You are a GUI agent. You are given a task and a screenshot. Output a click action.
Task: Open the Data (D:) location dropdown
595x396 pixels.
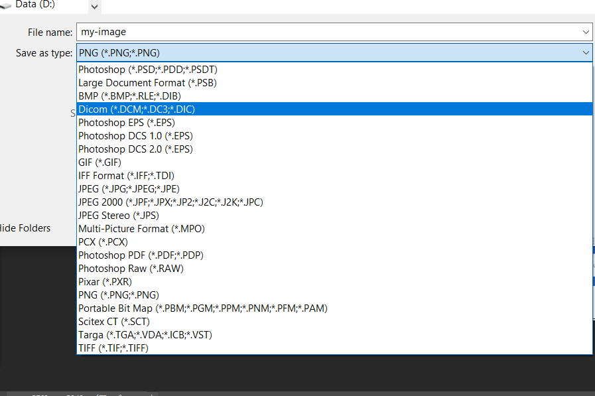tap(93, 7)
